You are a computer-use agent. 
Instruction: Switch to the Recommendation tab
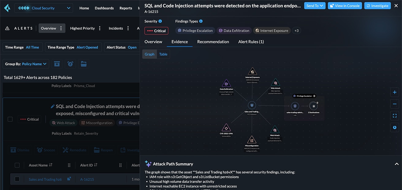pos(213,41)
